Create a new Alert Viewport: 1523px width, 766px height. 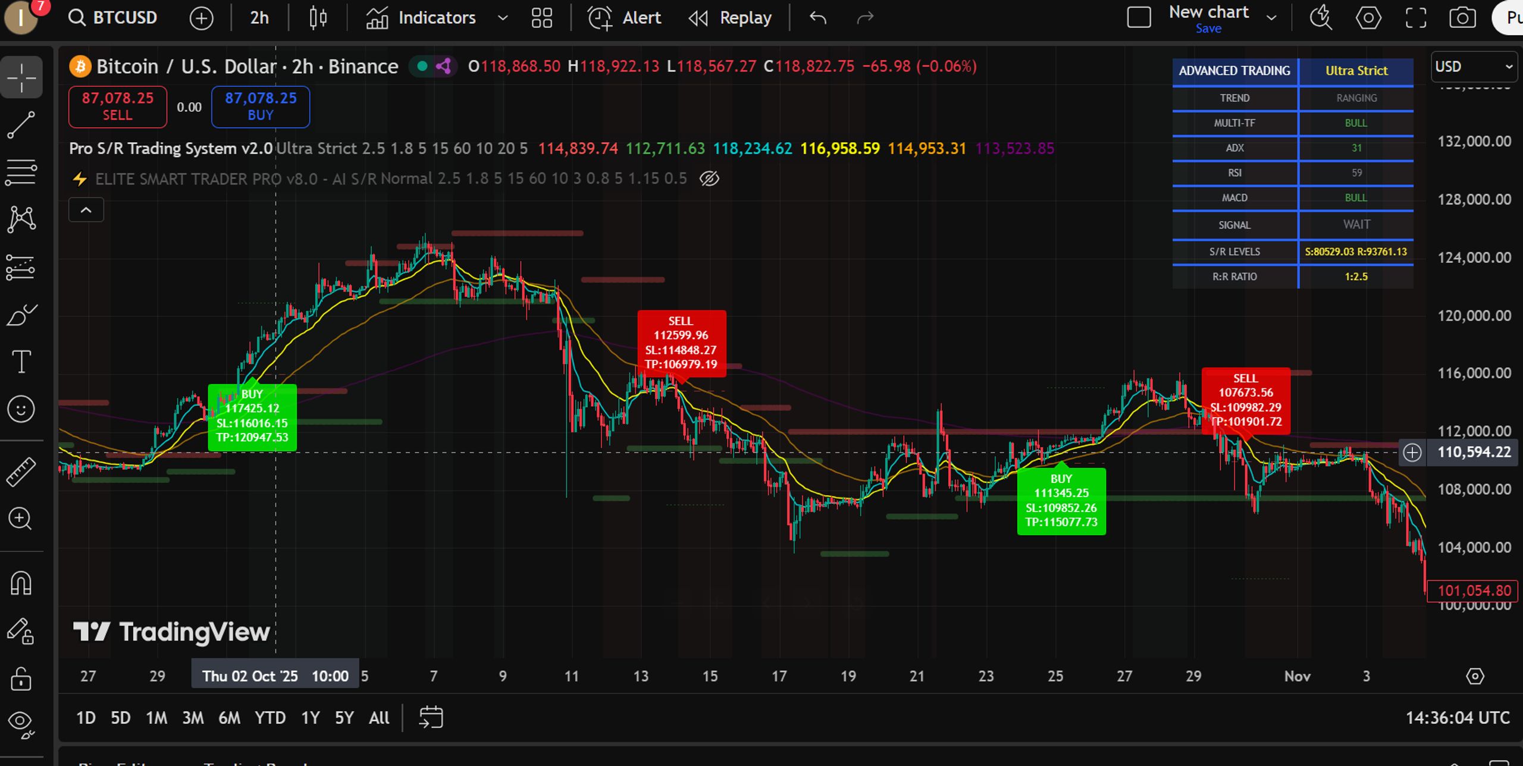pos(625,18)
